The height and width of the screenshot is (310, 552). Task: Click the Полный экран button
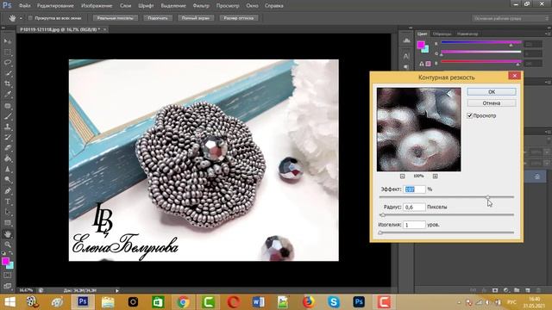point(196,18)
